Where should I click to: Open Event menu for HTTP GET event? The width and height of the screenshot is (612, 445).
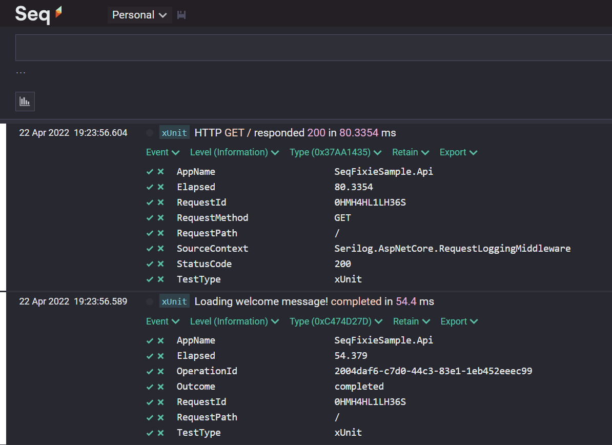tap(163, 152)
